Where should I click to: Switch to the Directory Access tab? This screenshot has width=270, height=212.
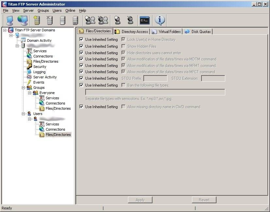tap(131, 31)
